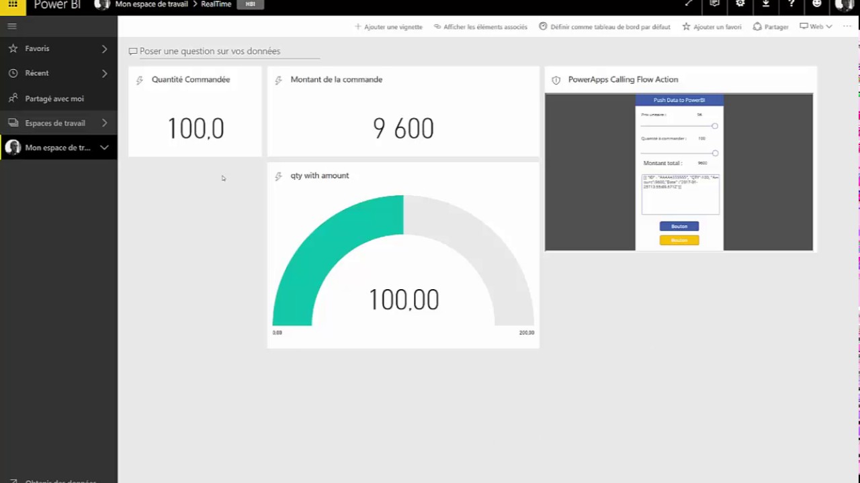Click the HBI badge in header

tap(250, 4)
